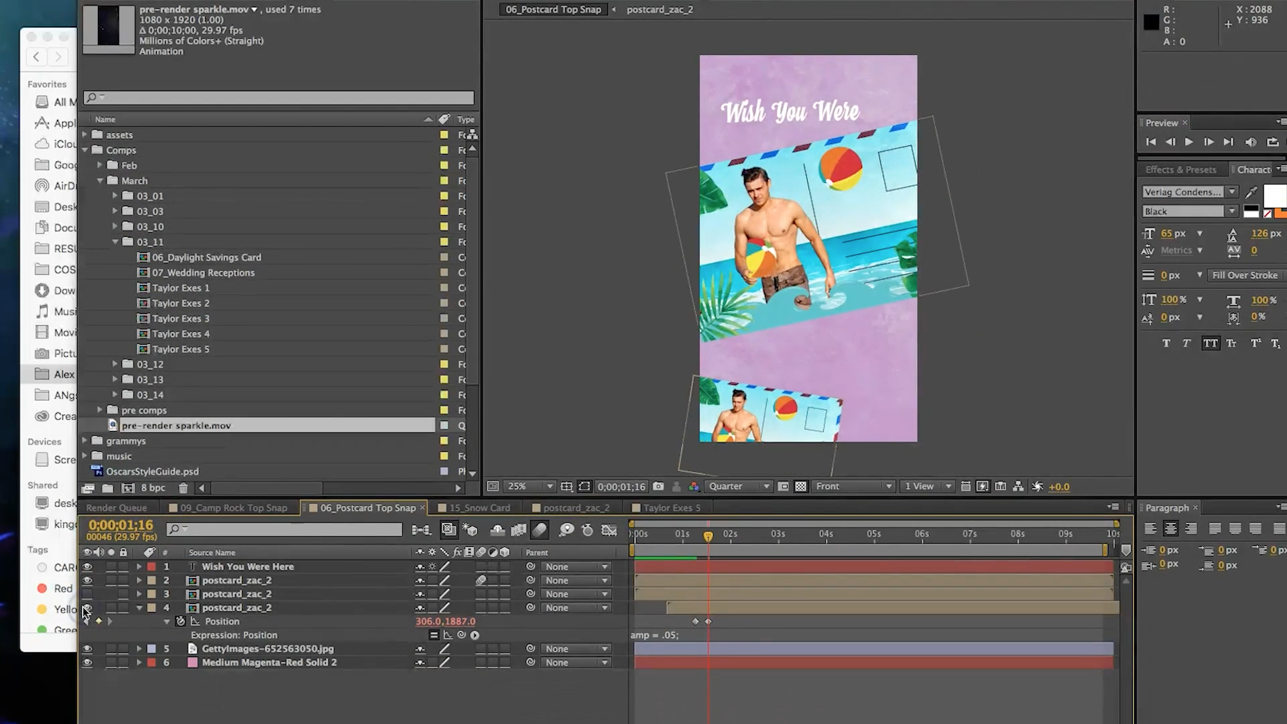Delete selected project item with trash icon

[183, 488]
